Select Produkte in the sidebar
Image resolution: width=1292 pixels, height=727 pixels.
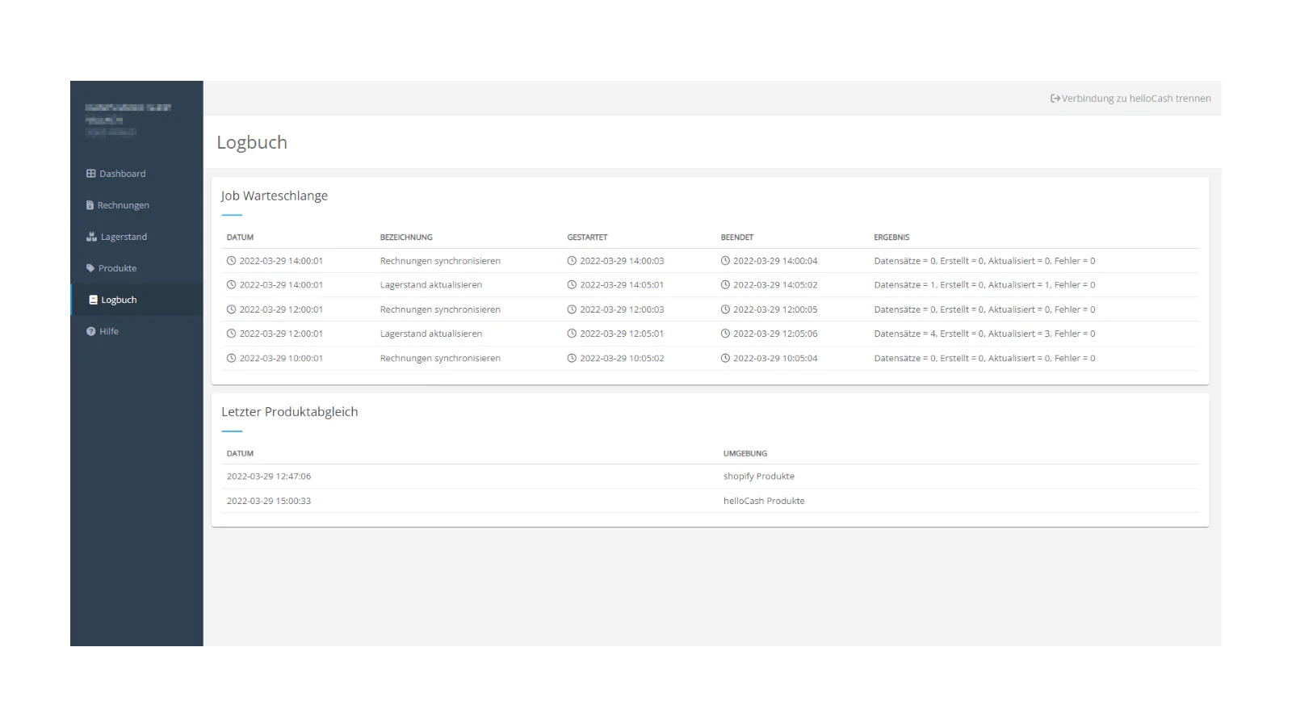click(117, 268)
